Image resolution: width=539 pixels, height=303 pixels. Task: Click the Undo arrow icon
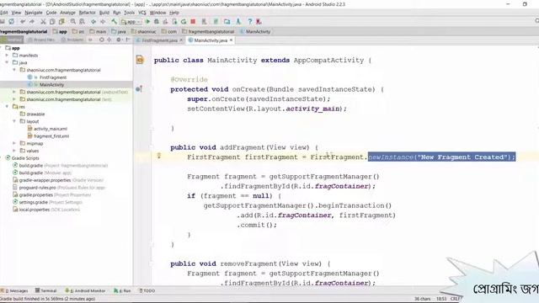[23, 21]
